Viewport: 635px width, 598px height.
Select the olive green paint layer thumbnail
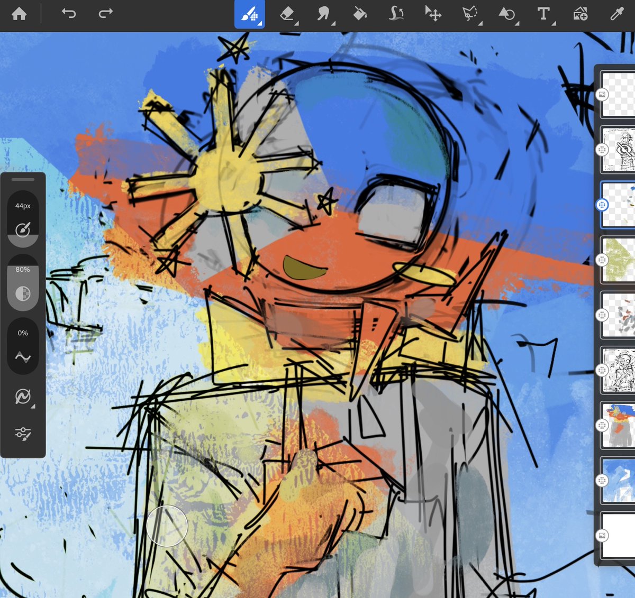[x=618, y=260]
